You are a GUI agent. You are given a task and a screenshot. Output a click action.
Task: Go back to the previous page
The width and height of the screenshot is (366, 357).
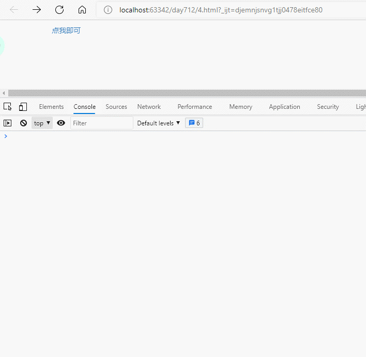tap(14, 10)
